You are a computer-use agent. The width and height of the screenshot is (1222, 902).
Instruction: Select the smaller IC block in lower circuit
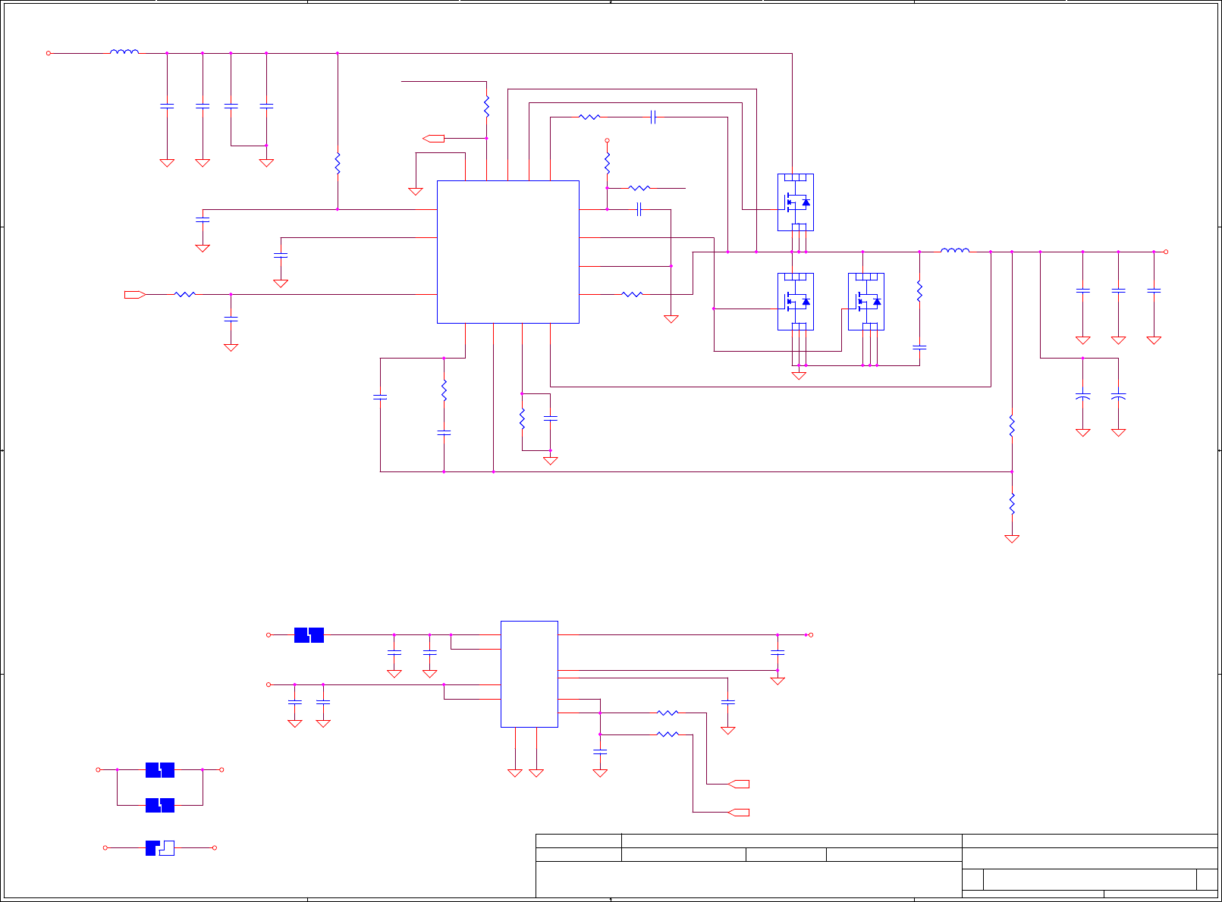pos(529,674)
